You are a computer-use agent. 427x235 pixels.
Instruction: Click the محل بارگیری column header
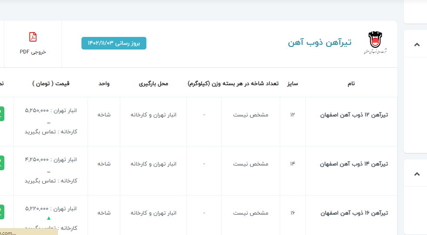coord(153,83)
